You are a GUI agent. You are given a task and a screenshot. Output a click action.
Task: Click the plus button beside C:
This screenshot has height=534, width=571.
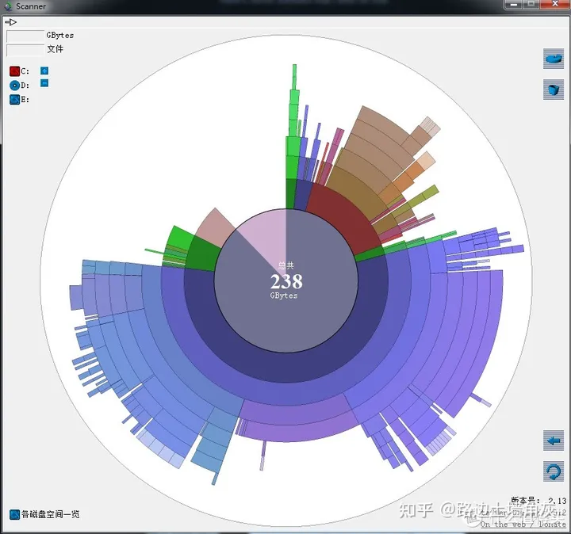point(44,71)
